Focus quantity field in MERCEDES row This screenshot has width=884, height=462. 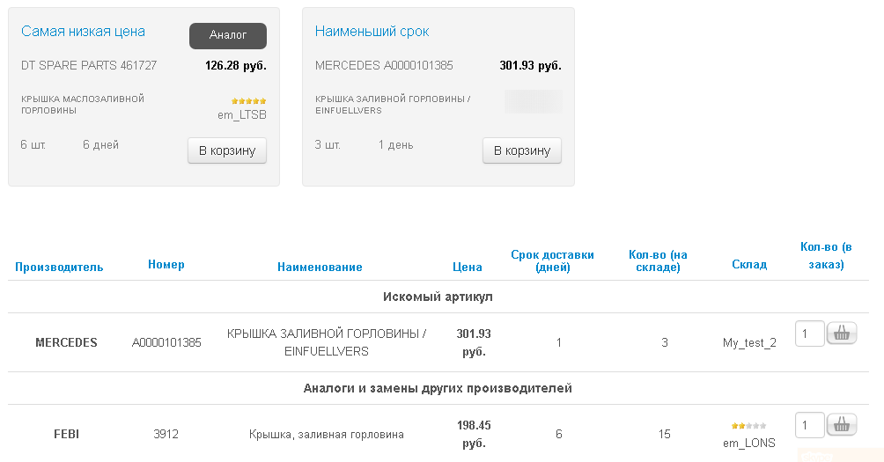coord(809,334)
